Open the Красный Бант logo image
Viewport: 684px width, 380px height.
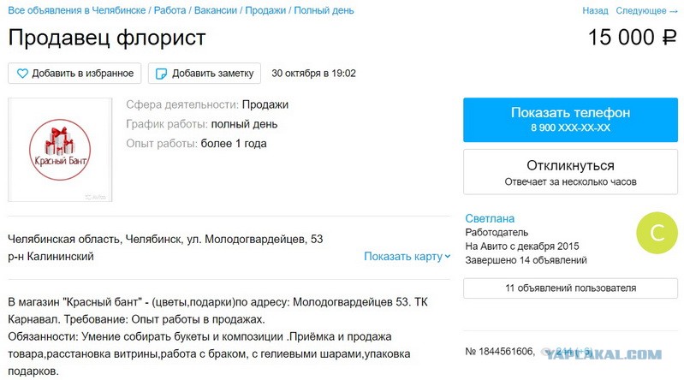point(60,150)
